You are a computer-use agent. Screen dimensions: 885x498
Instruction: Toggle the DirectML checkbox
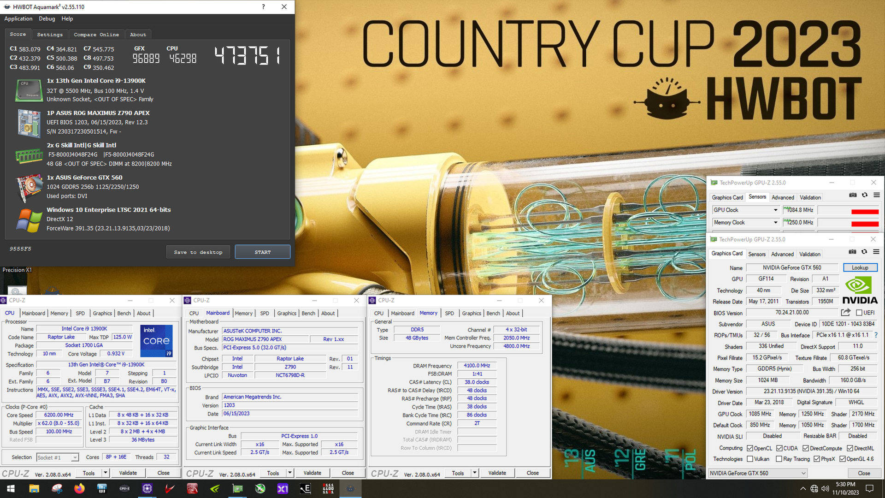pos(850,448)
